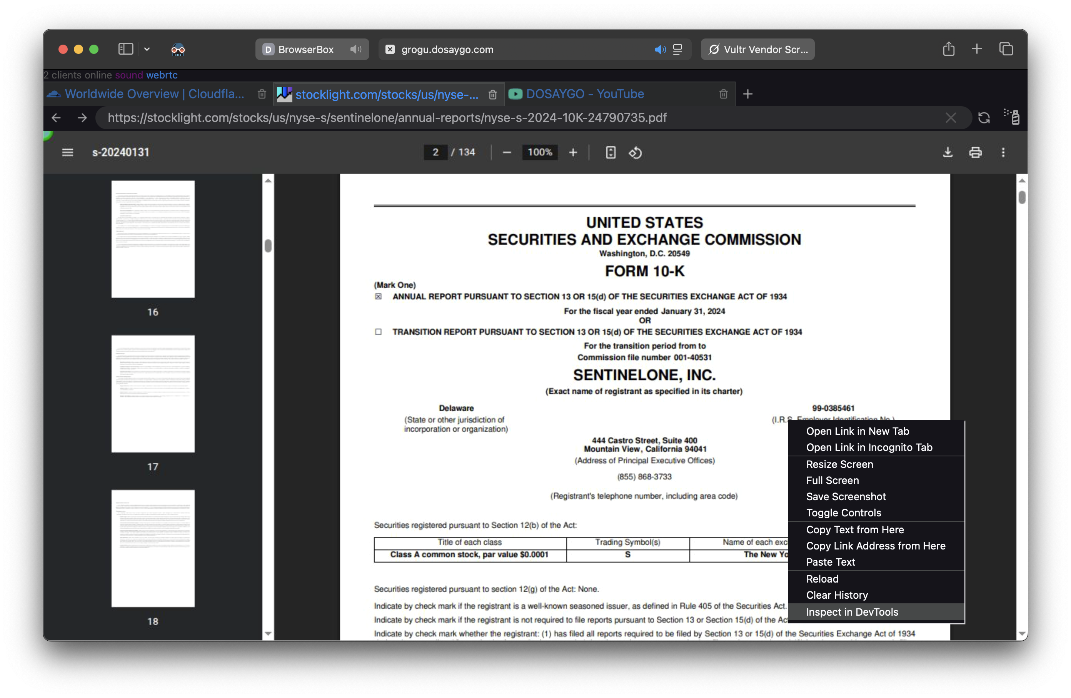This screenshot has width=1071, height=698.
Task: Choose Open Link in Incognito Tab
Action: tap(876, 448)
